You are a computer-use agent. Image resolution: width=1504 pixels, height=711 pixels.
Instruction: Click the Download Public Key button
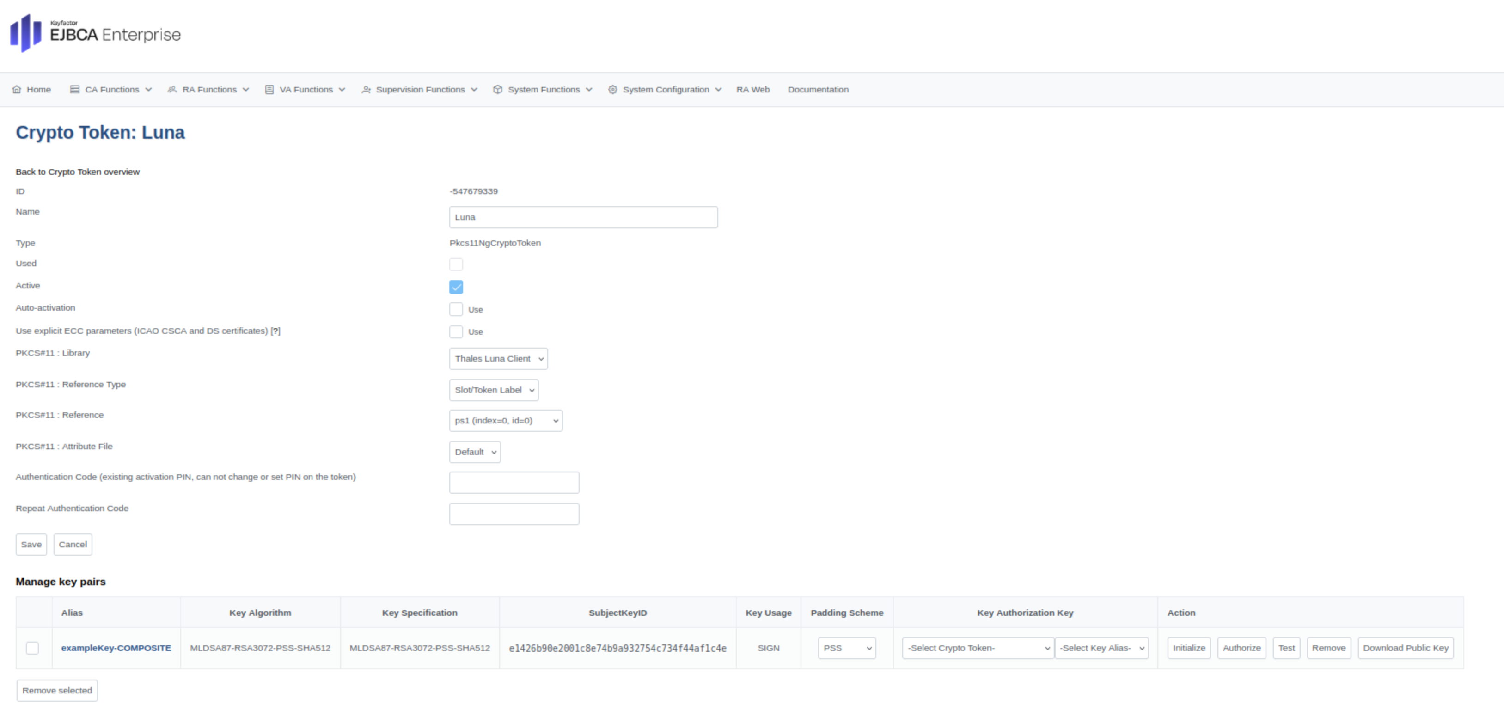click(1405, 648)
